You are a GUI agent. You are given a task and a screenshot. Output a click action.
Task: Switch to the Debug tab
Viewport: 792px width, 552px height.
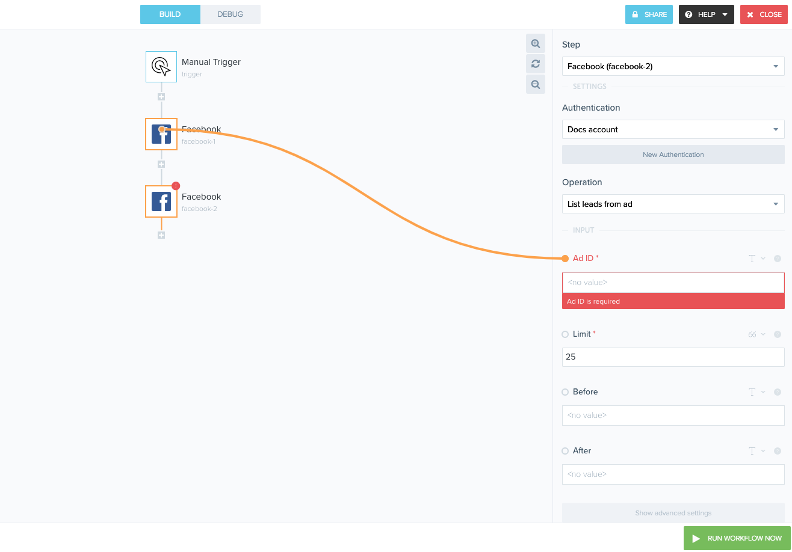click(x=230, y=14)
